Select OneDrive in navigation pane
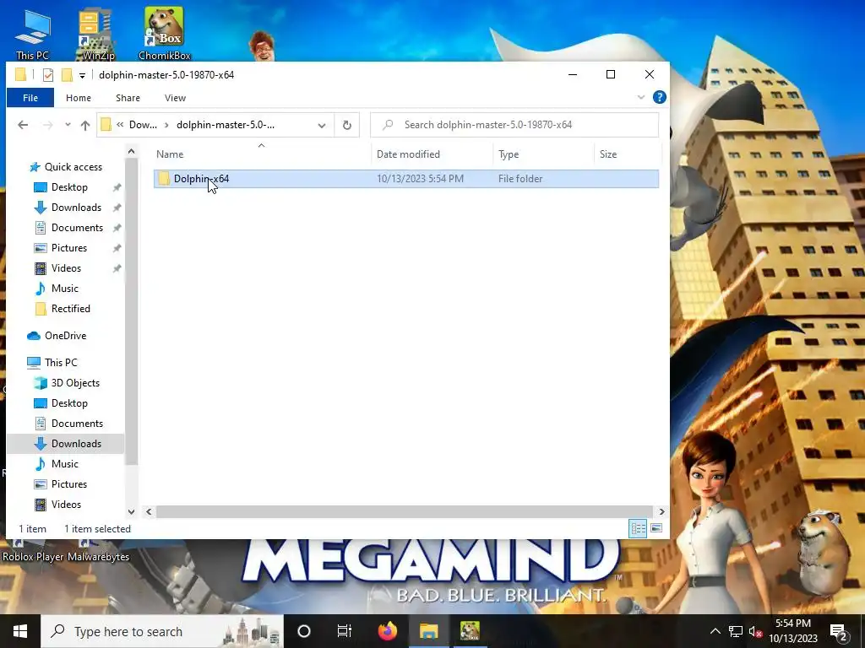Viewport: 865px width, 648px height. click(x=65, y=336)
